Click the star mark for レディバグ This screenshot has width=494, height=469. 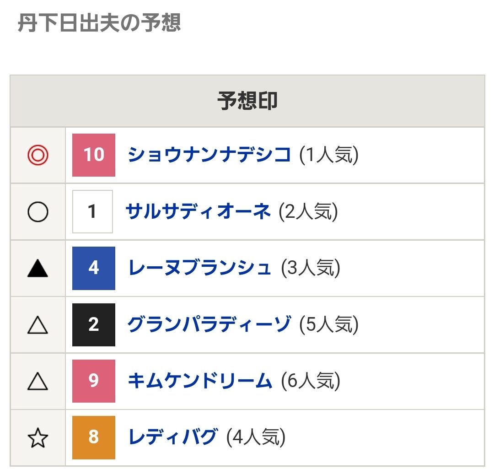pyautogui.click(x=38, y=438)
